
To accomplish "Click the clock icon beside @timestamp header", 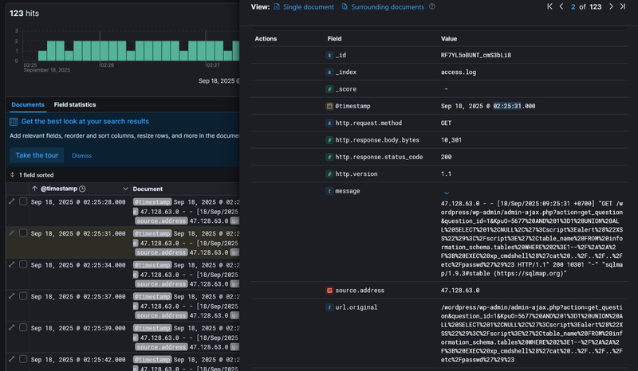I will [82, 189].
